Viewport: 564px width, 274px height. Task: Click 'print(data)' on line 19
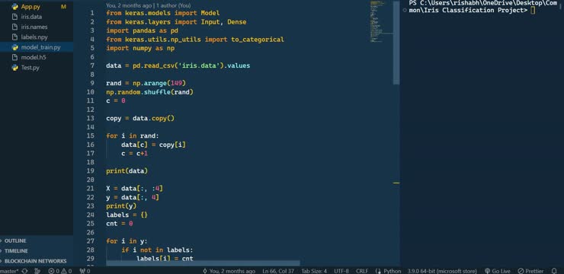click(127, 171)
